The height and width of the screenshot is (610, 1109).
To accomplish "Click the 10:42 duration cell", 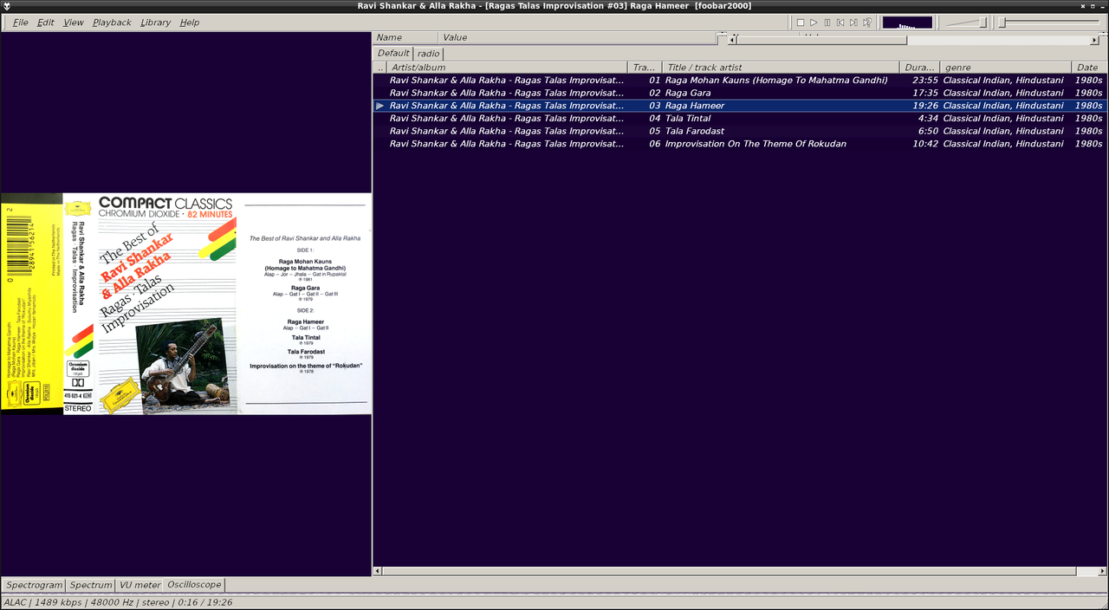I will coord(925,144).
